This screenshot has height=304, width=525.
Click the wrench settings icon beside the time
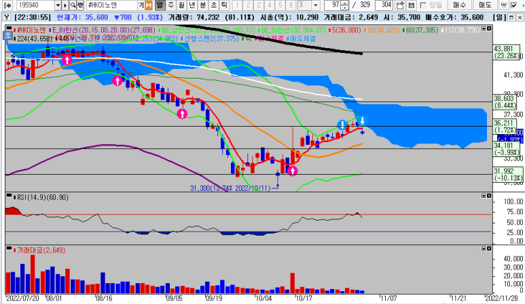(6, 17)
